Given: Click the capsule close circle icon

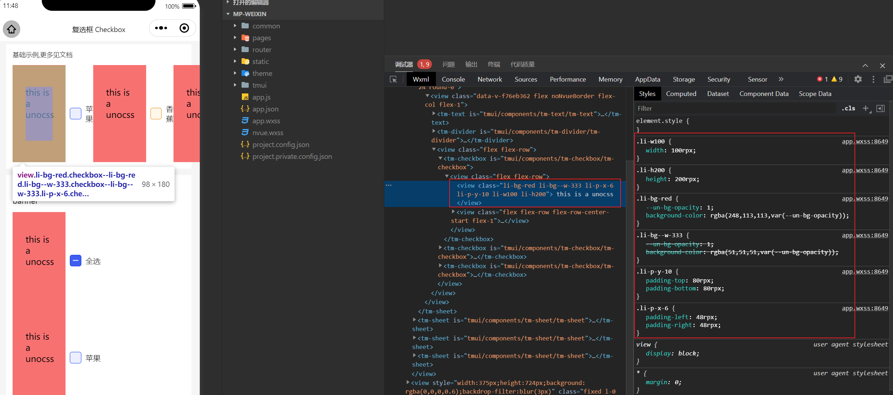Looking at the screenshot, I should (184, 28).
